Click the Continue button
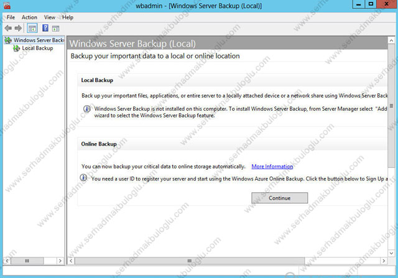The height and width of the screenshot is (278, 398). tap(279, 198)
